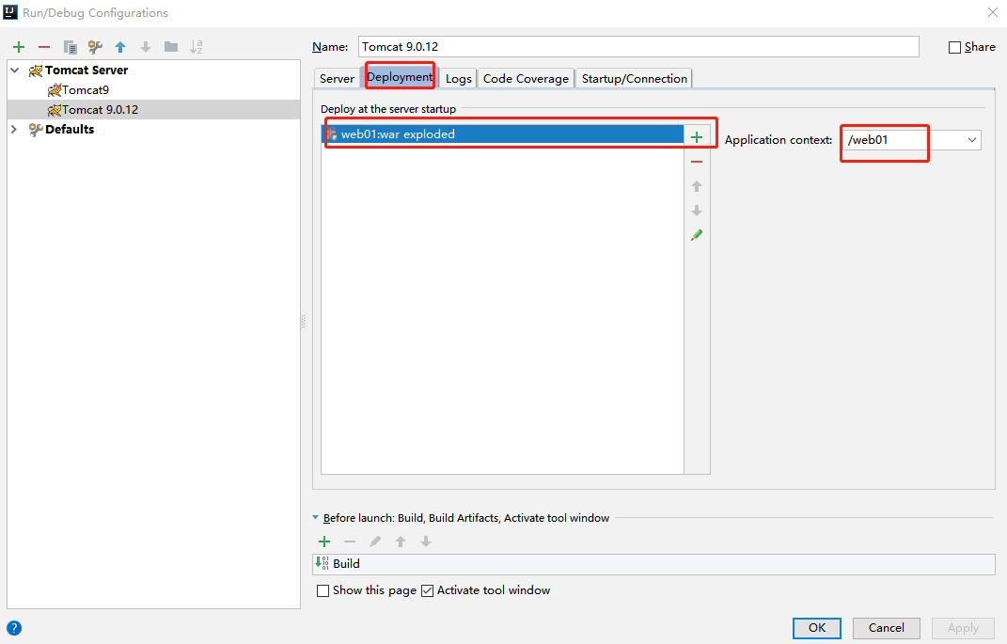Click the Apply button
This screenshot has width=1007, height=644.
(x=963, y=628)
